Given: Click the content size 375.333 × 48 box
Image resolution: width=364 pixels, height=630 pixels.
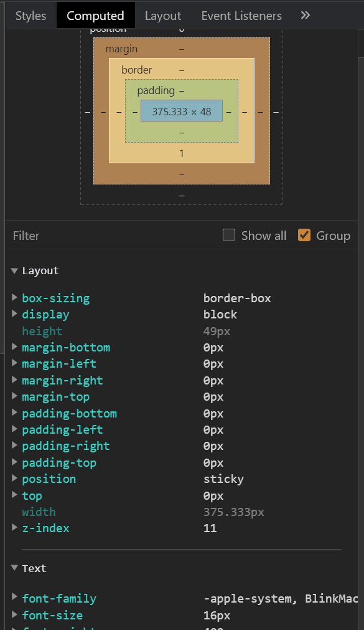Looking at the screenshot, I should 182,111.
